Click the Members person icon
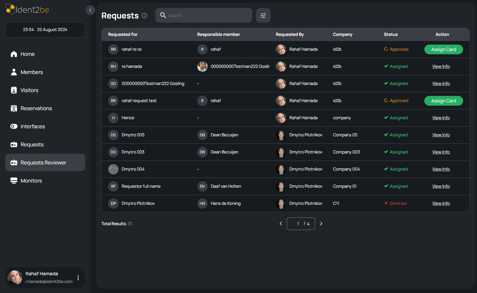The height and width of the screenshot is (293, 477). point(14,72)
